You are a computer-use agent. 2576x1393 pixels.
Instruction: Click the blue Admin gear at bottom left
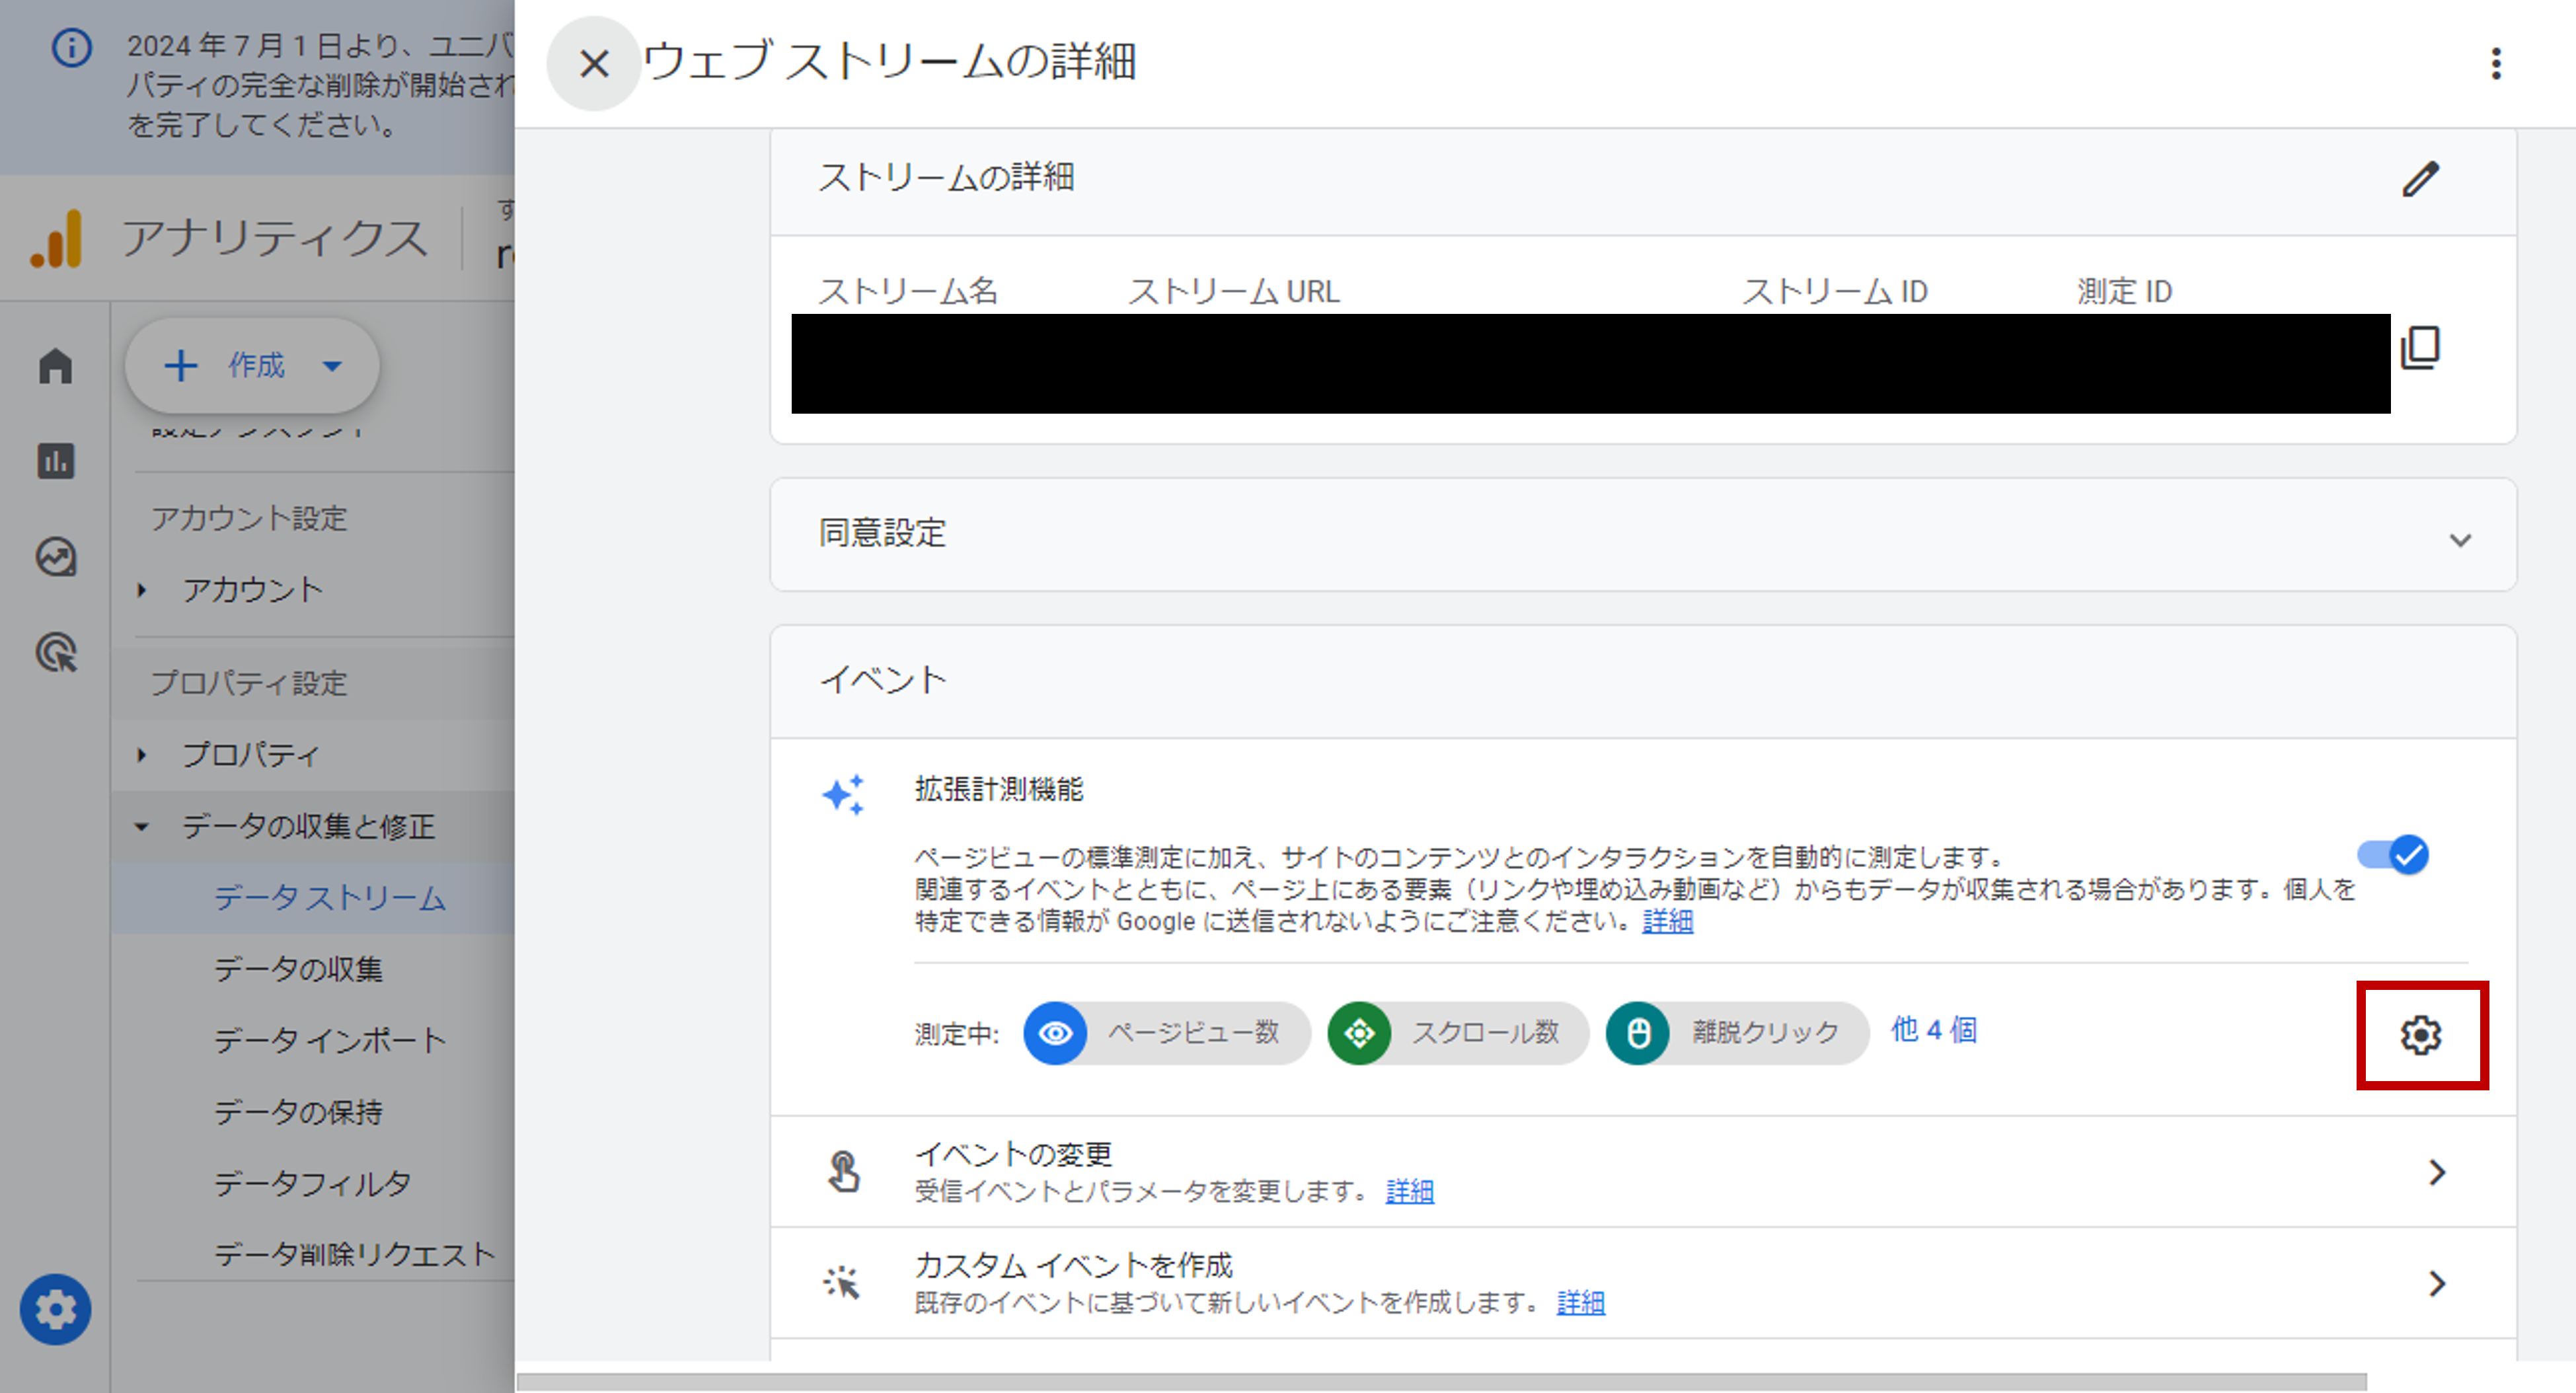(56, 1308)
